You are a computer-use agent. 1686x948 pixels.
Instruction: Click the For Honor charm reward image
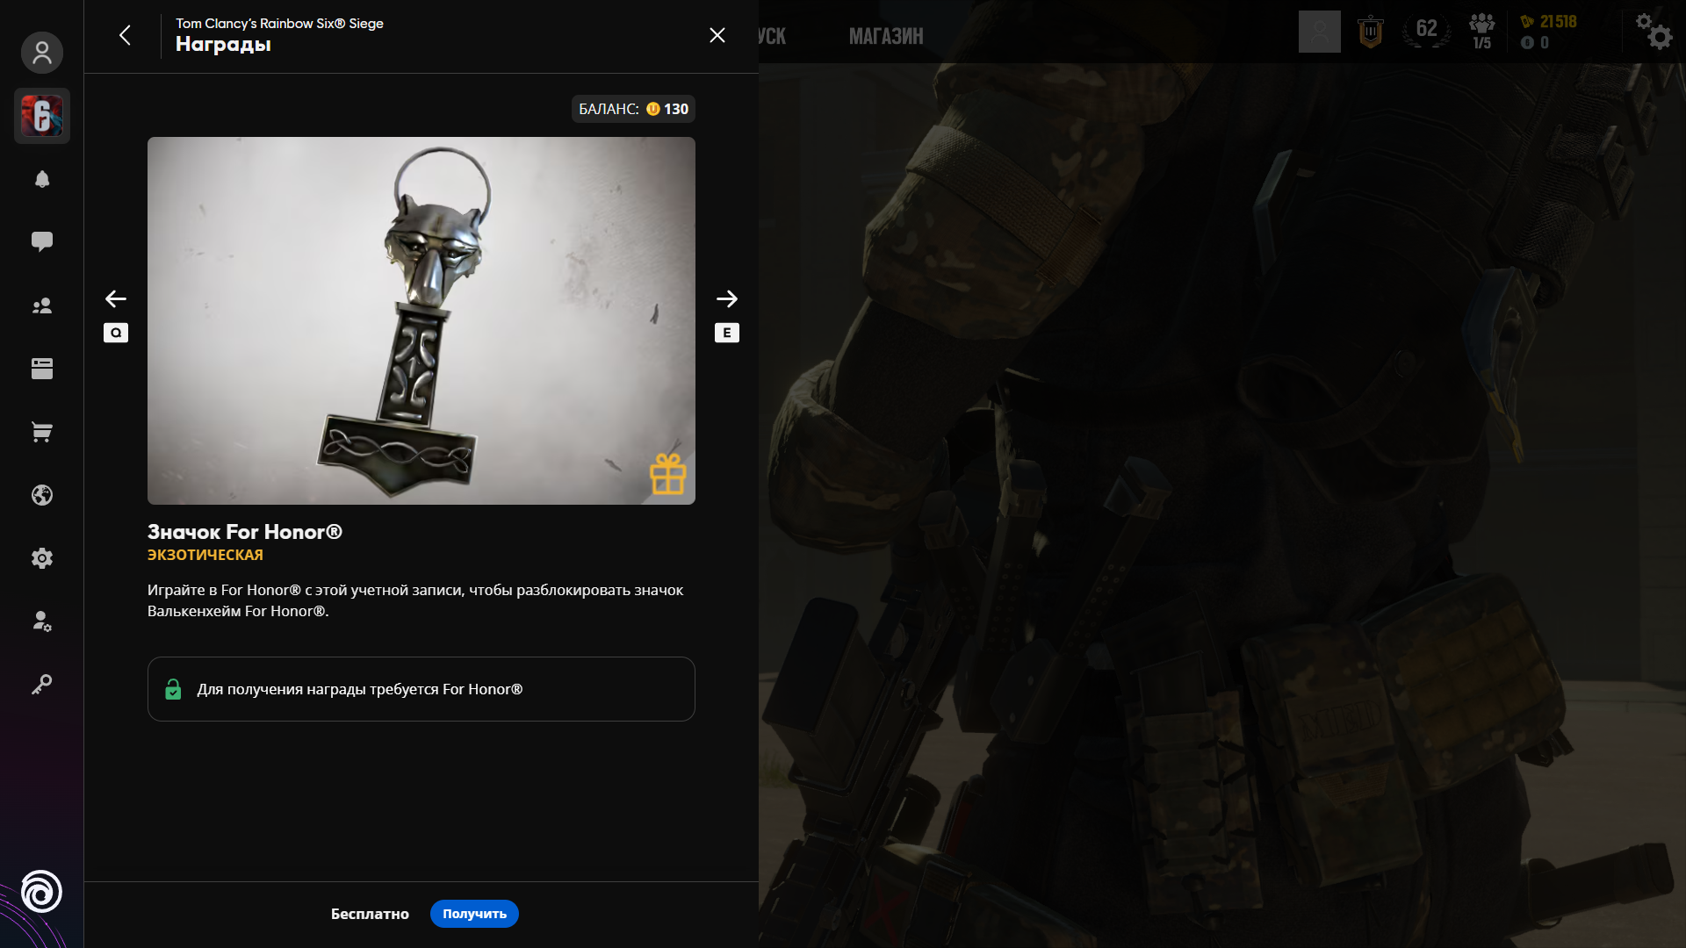(421, 320)
